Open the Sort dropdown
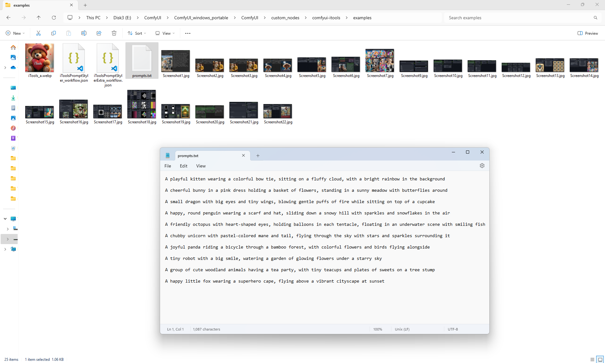The height and width of the screenshot is (363, 605). (x=137, y=33)
